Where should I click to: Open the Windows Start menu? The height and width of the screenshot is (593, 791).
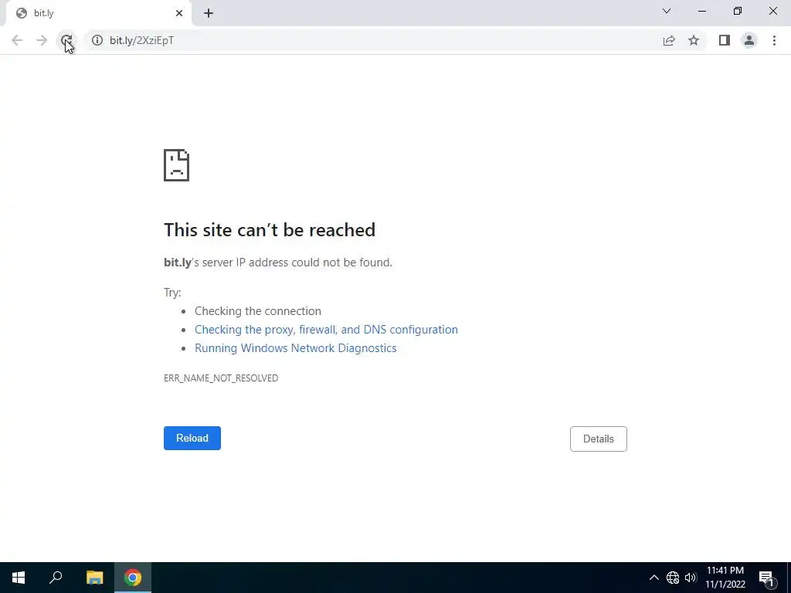point(19,578)
